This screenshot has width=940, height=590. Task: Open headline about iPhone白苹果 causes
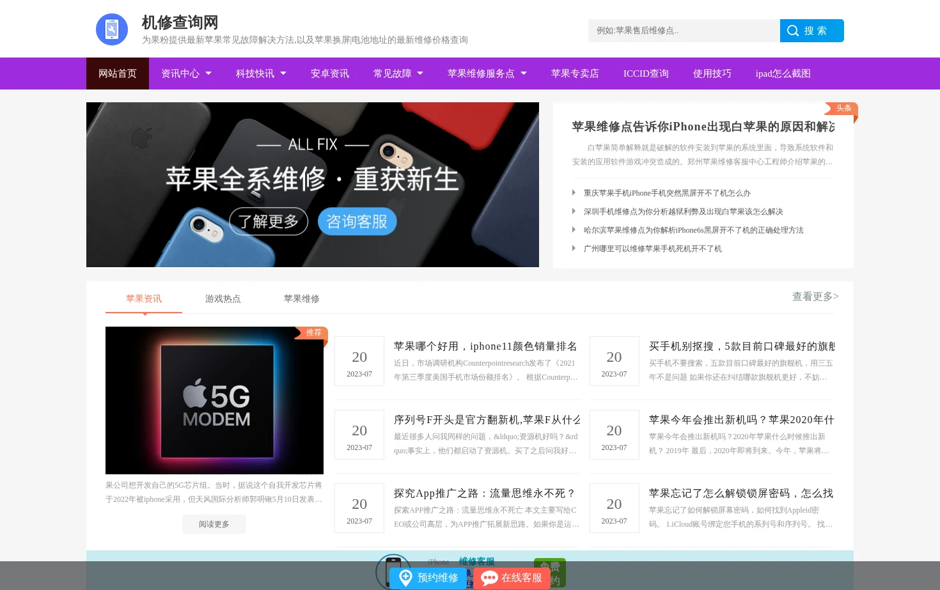[703, 127]
